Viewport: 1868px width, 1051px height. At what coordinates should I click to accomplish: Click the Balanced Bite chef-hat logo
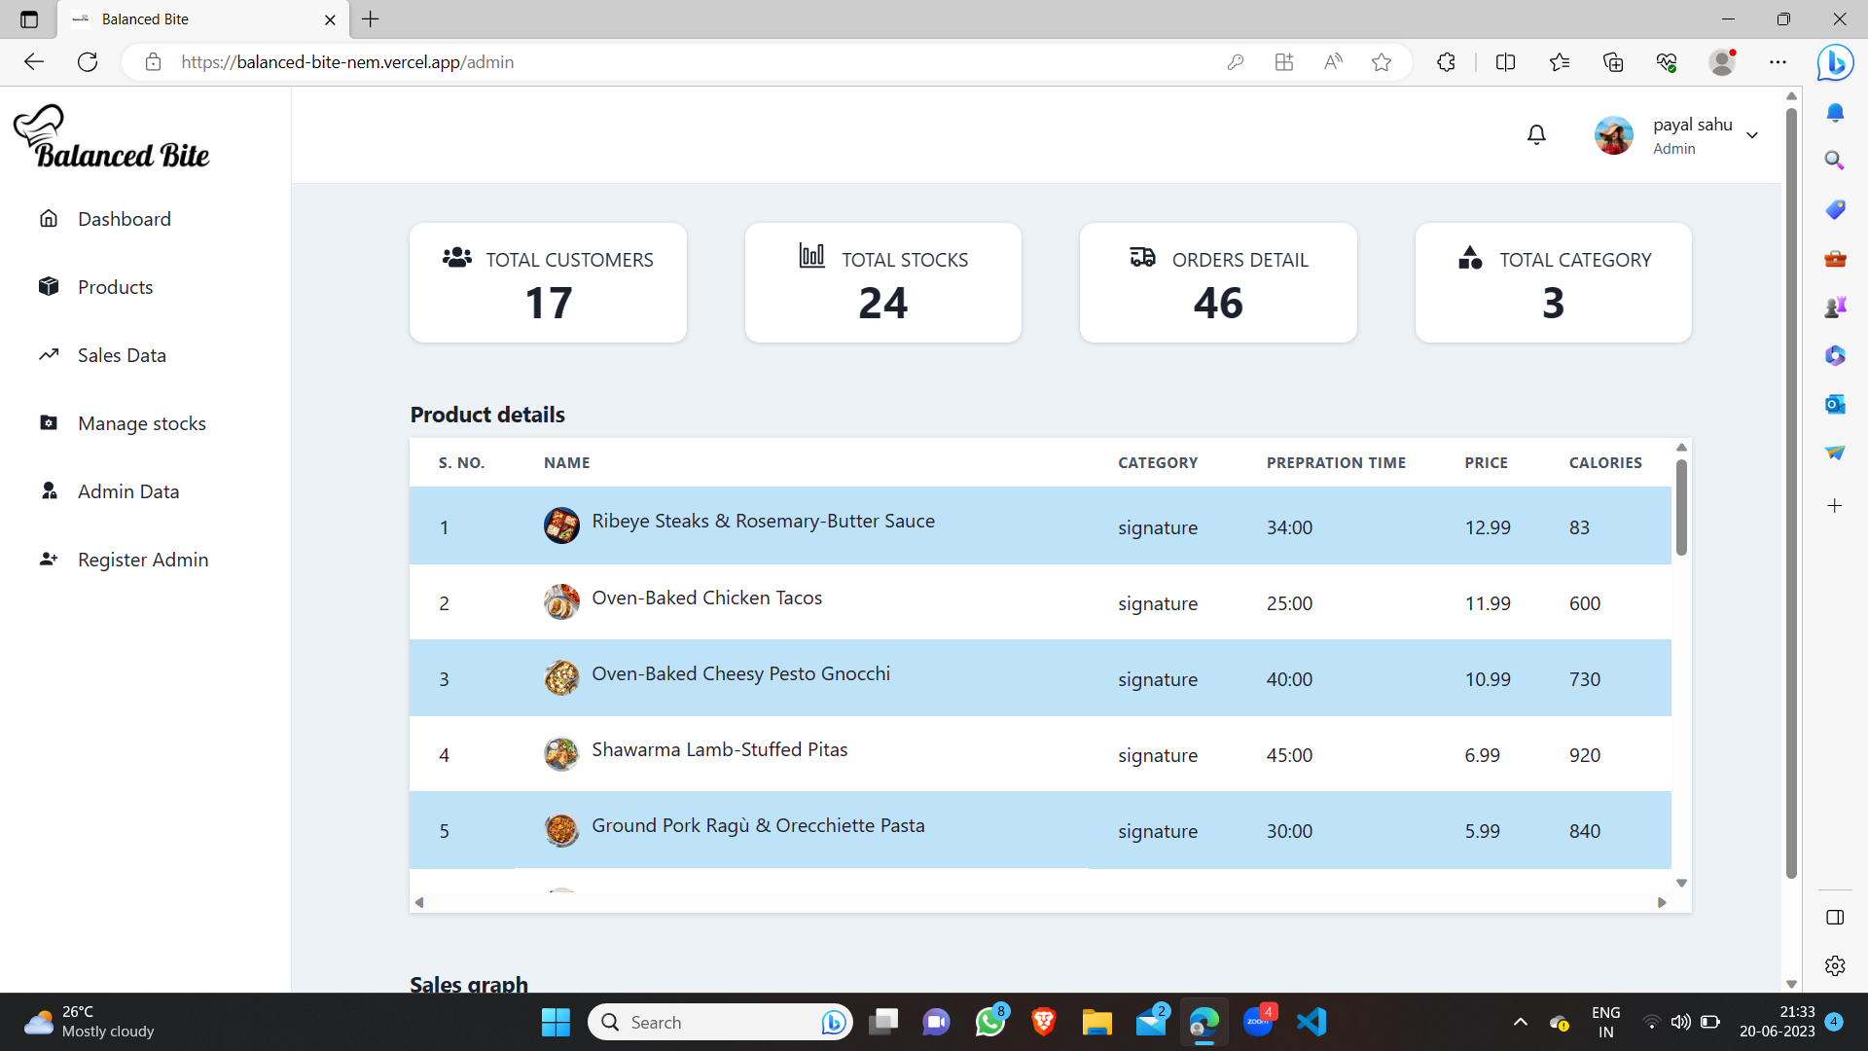tap(110, 135)
